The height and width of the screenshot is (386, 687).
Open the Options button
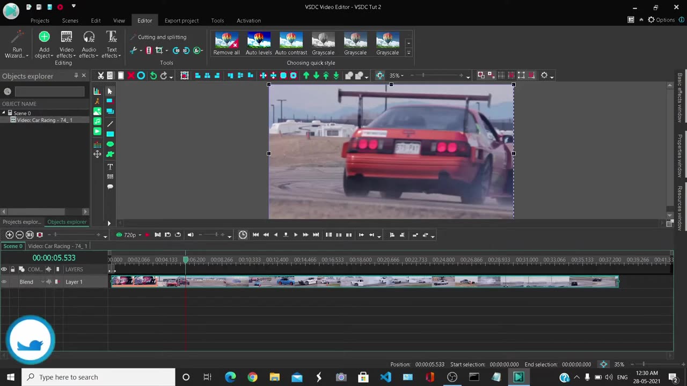(x=661, y=20)
